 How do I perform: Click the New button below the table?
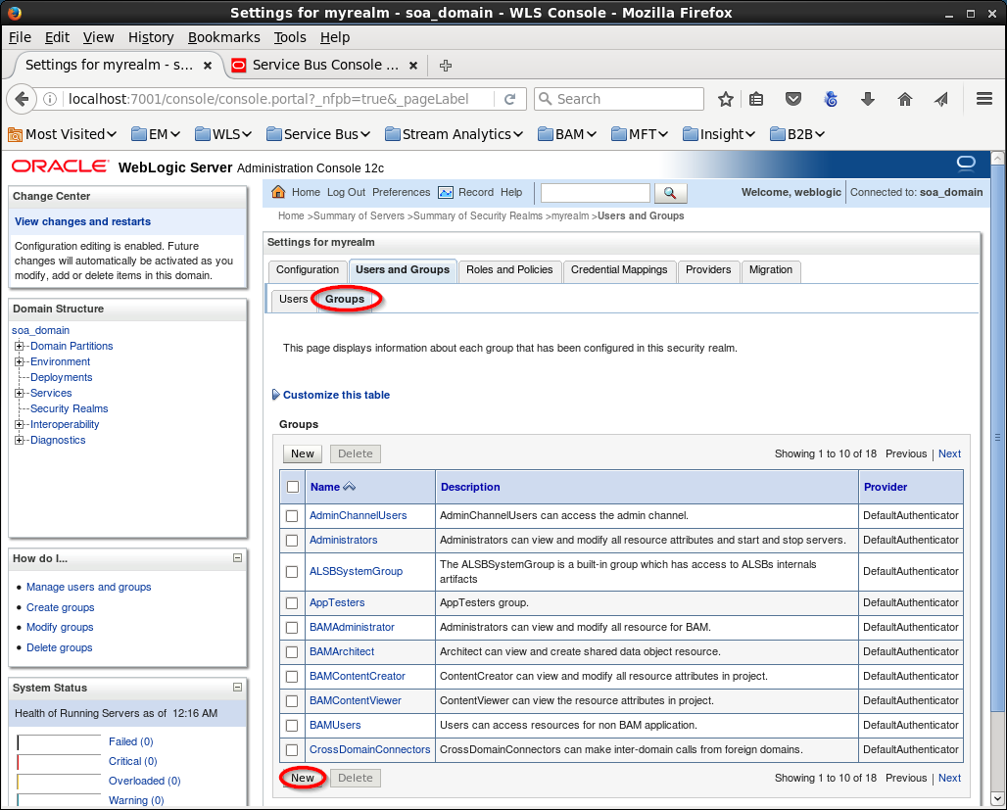pos(303,779)
